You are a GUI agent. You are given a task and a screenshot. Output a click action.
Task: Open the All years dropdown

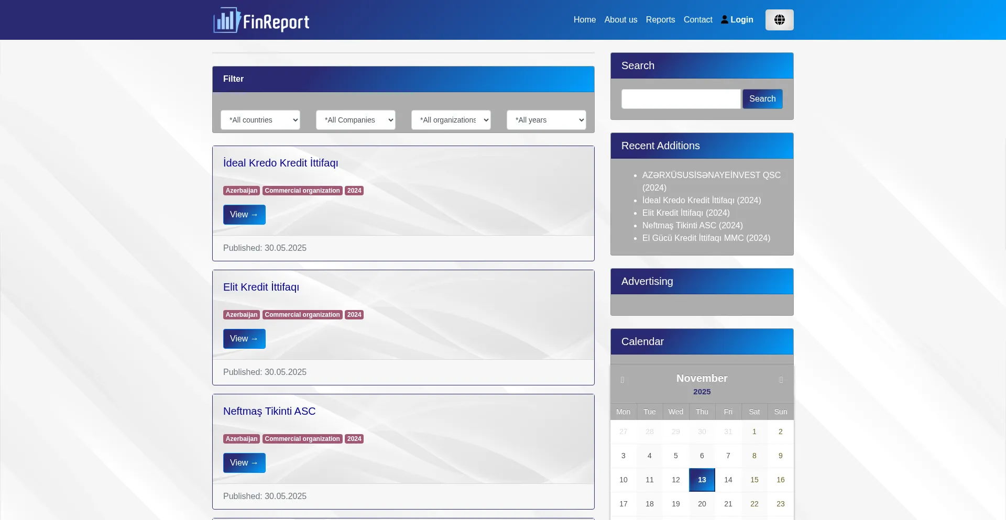point(546,120)
